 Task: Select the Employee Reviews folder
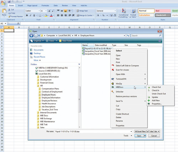point(49,101)
